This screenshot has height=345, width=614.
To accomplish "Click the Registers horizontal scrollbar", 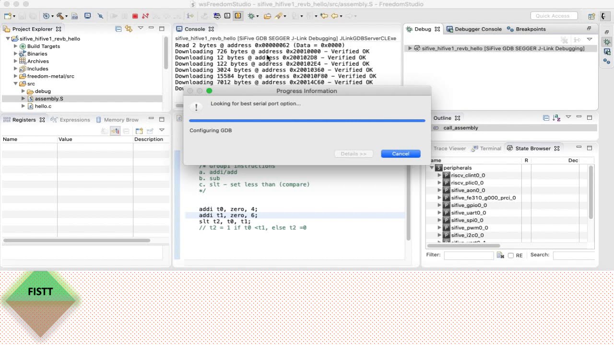I will point(76,241).
